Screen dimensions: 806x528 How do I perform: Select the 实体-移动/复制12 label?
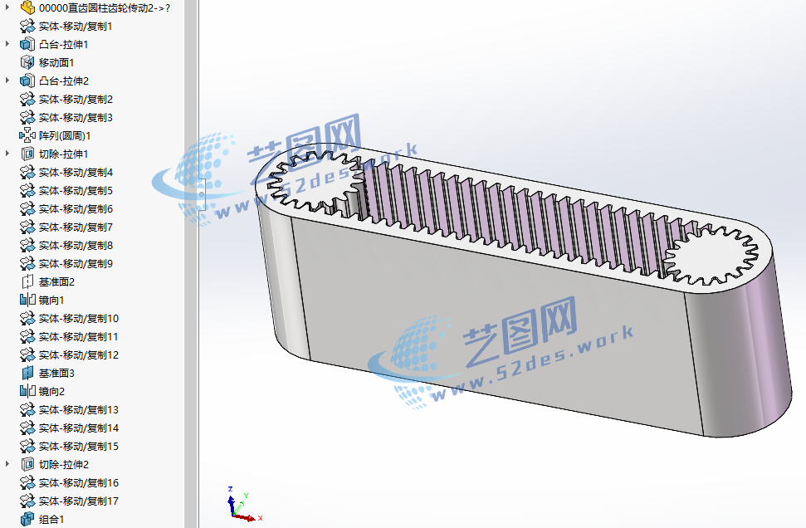(79, 355)
